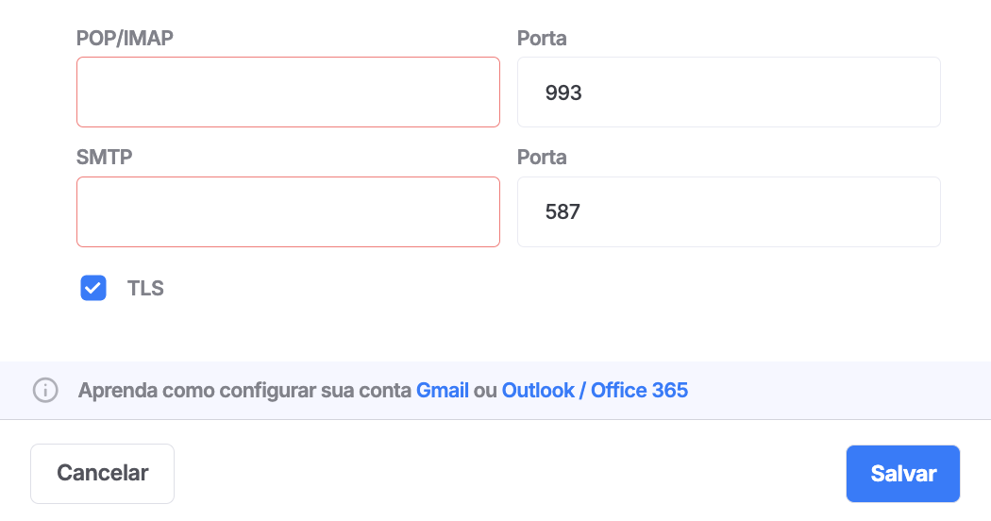Click the blue Salvar button

point(903,474)
